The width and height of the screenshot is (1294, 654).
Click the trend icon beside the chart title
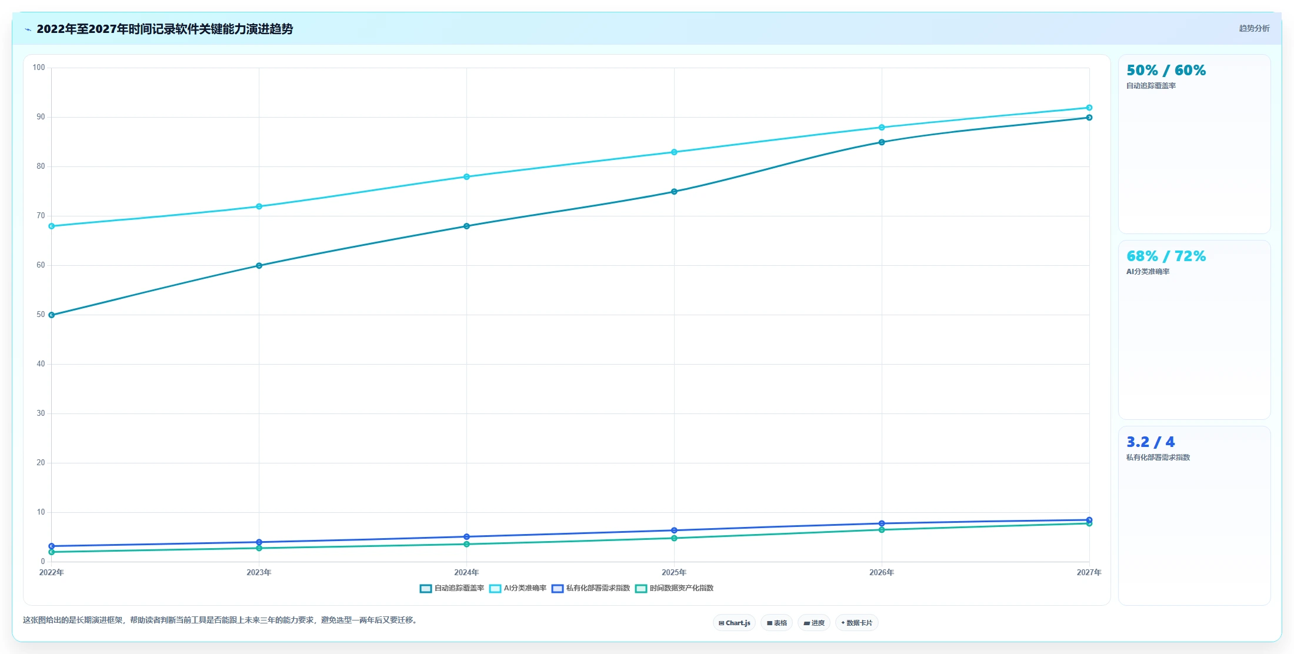tap(28, 29)
